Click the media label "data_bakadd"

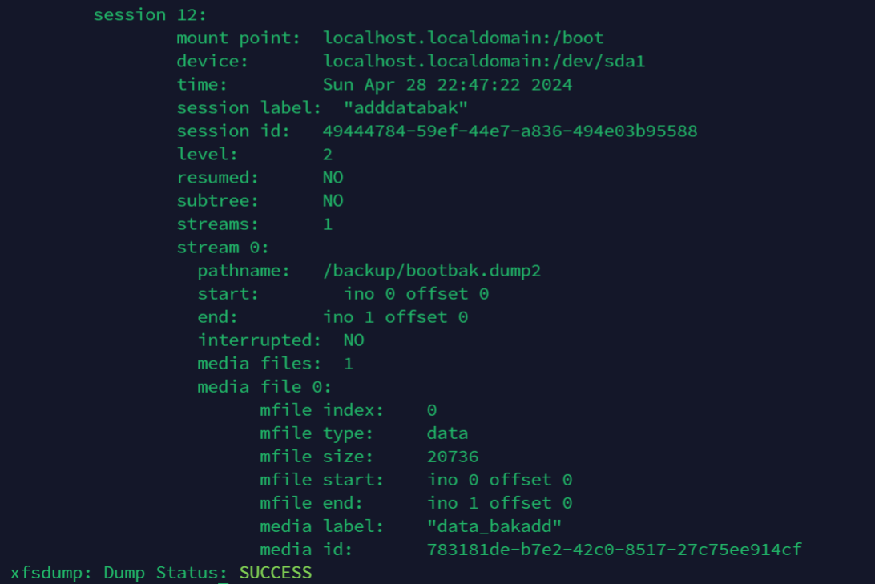pyautogui.click(x=494, y=526)
